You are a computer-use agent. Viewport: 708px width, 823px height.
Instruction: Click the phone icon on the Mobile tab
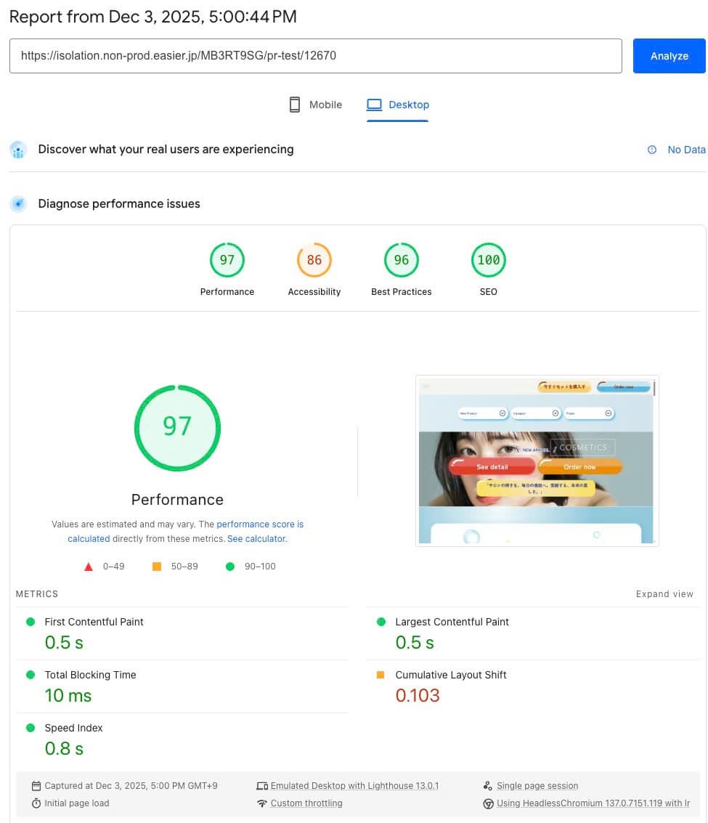click(x=294, y=104)
